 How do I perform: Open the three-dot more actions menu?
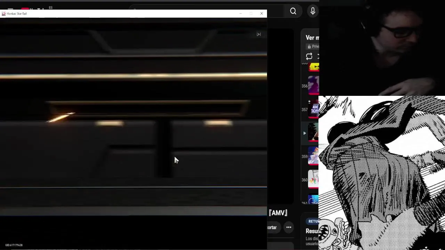pyautogui.click(x=289, y=227)
